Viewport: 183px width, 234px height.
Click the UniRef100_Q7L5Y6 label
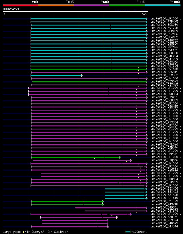[164, 144]
